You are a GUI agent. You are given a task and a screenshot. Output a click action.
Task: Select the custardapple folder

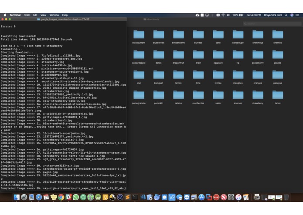[x=139, y=55]
